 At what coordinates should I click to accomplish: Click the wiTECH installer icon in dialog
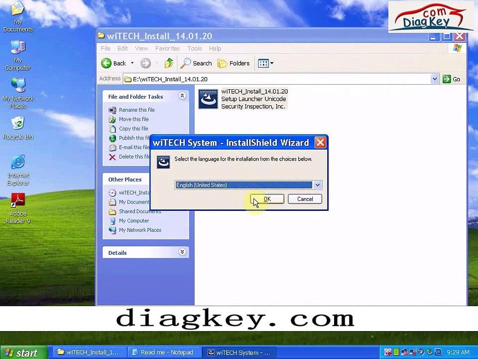point(163,162)
